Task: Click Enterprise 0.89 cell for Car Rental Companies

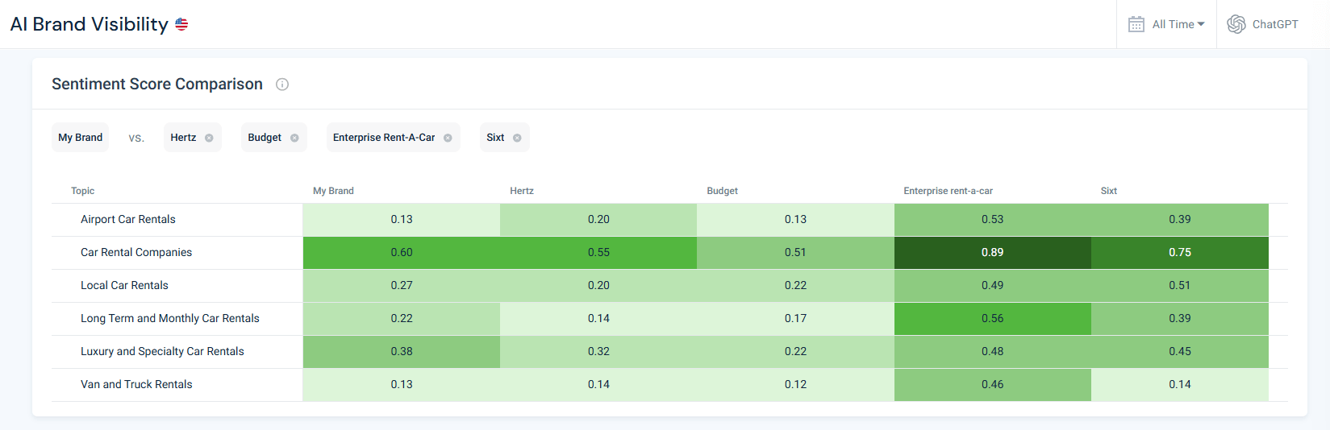Action: (x=992, y=252)
